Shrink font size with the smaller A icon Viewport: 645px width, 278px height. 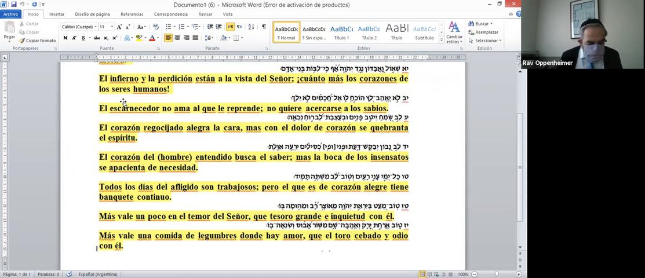(127, 27)
